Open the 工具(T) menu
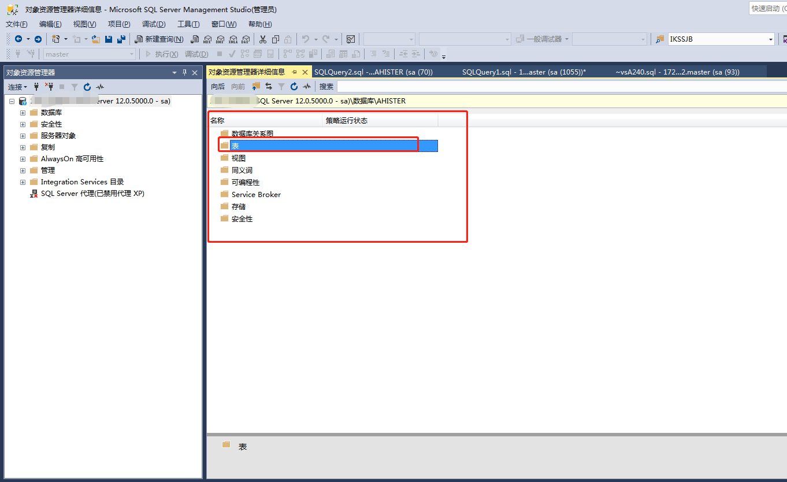The image size is (787, 482). pyautogui.click(x=188, y=24)
